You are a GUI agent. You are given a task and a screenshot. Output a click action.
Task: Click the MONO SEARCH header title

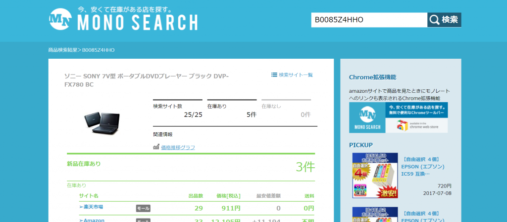tap(138, 23)
